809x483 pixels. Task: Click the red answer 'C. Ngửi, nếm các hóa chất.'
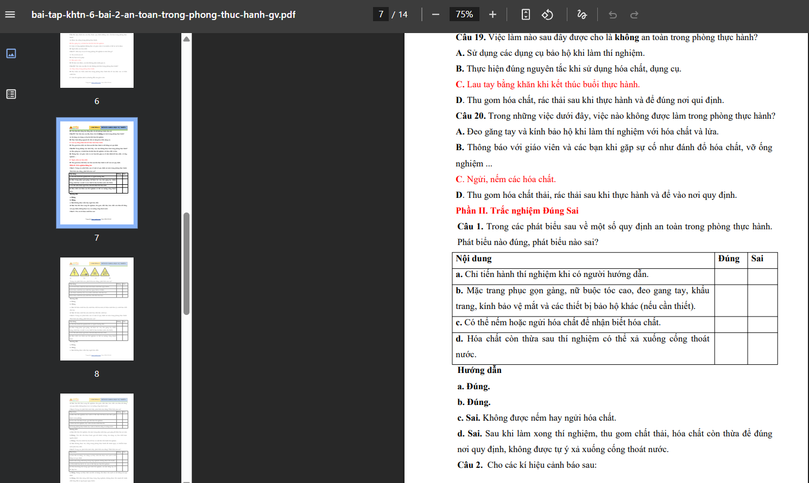pyautogui.click(x=505, y=179)
